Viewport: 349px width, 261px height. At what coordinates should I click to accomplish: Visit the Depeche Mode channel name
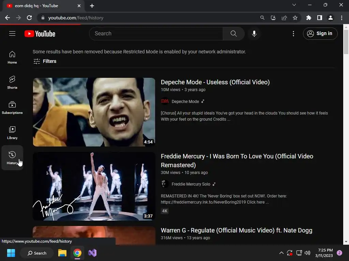(x=185, y=101)
